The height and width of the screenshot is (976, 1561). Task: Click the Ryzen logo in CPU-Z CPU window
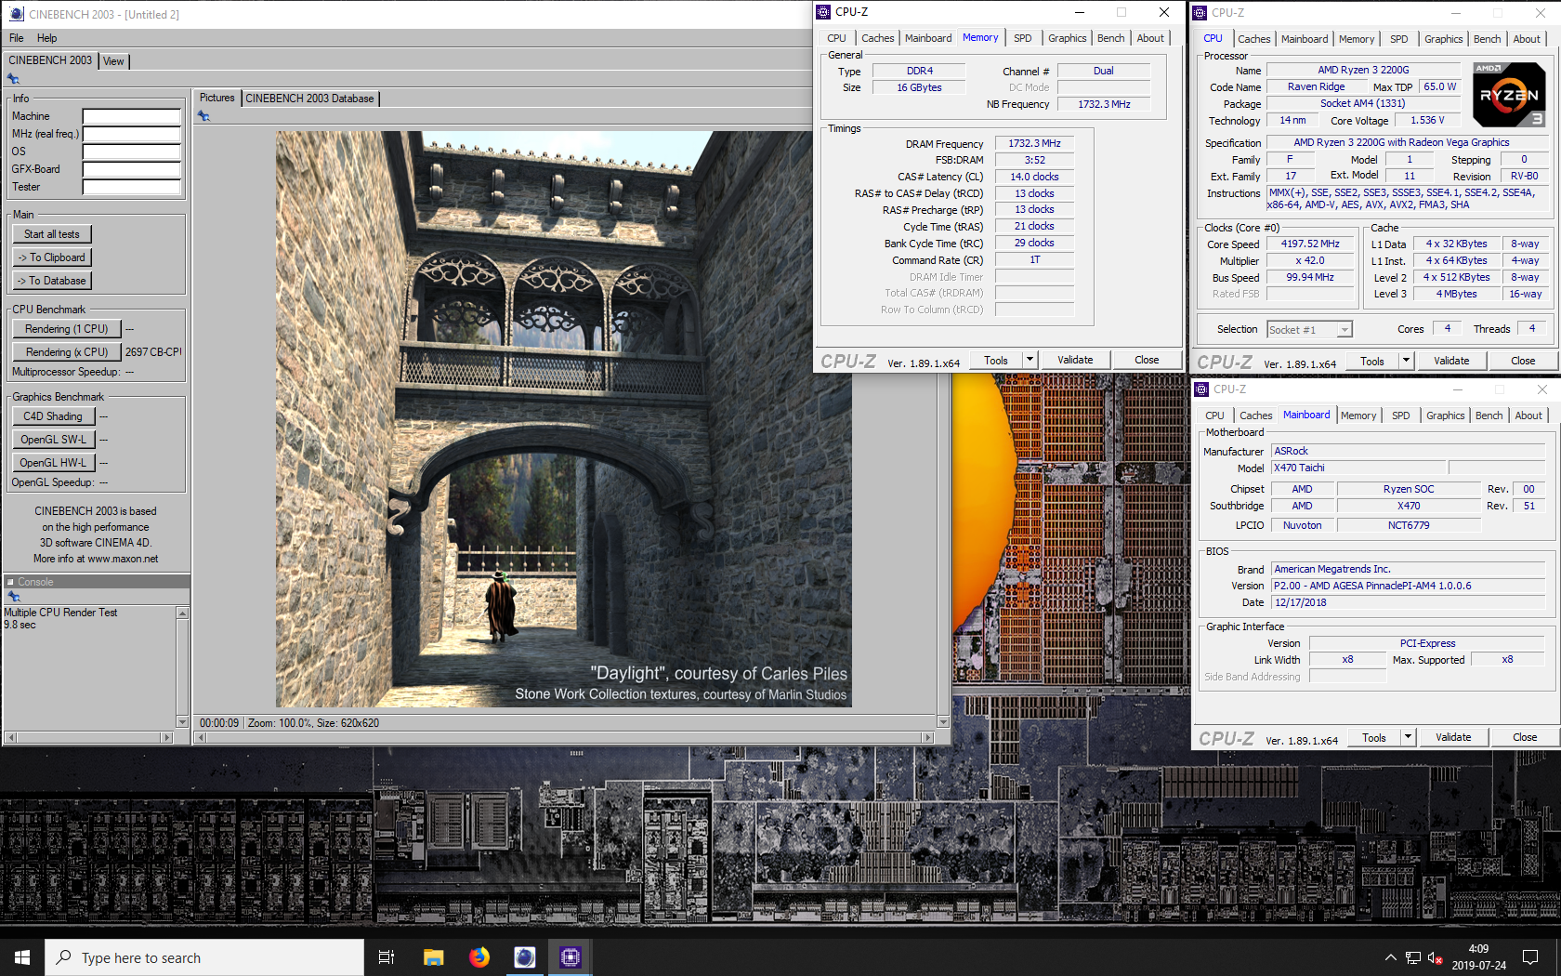pos(1509,95)
